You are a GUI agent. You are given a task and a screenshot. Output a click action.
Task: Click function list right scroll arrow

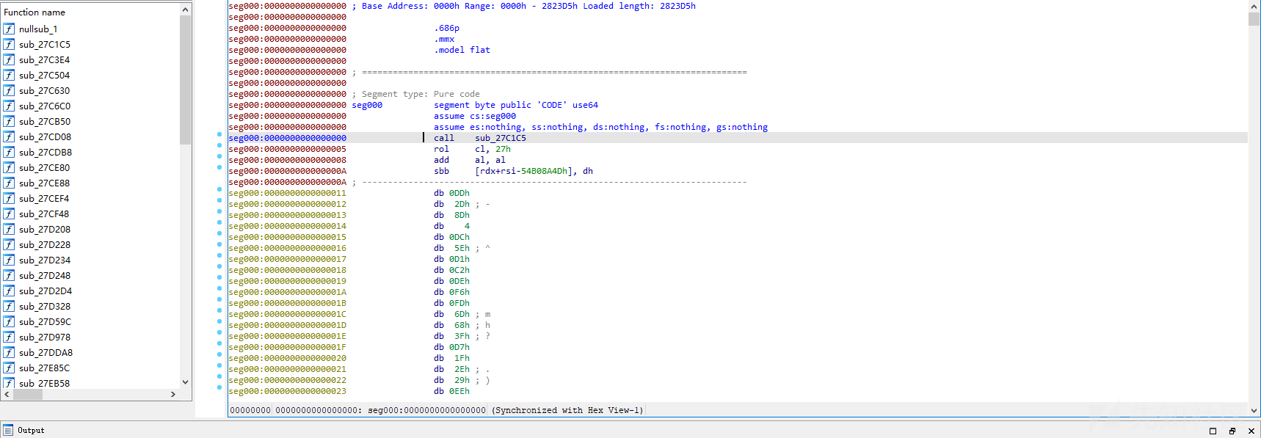[x=173, y=394]
